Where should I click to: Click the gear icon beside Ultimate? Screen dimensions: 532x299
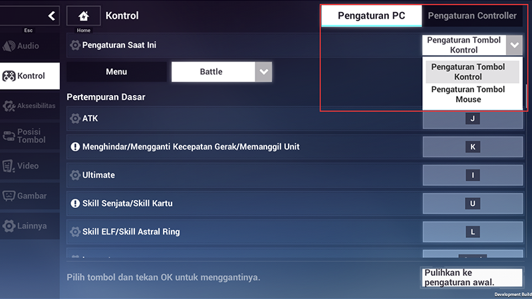74,175
